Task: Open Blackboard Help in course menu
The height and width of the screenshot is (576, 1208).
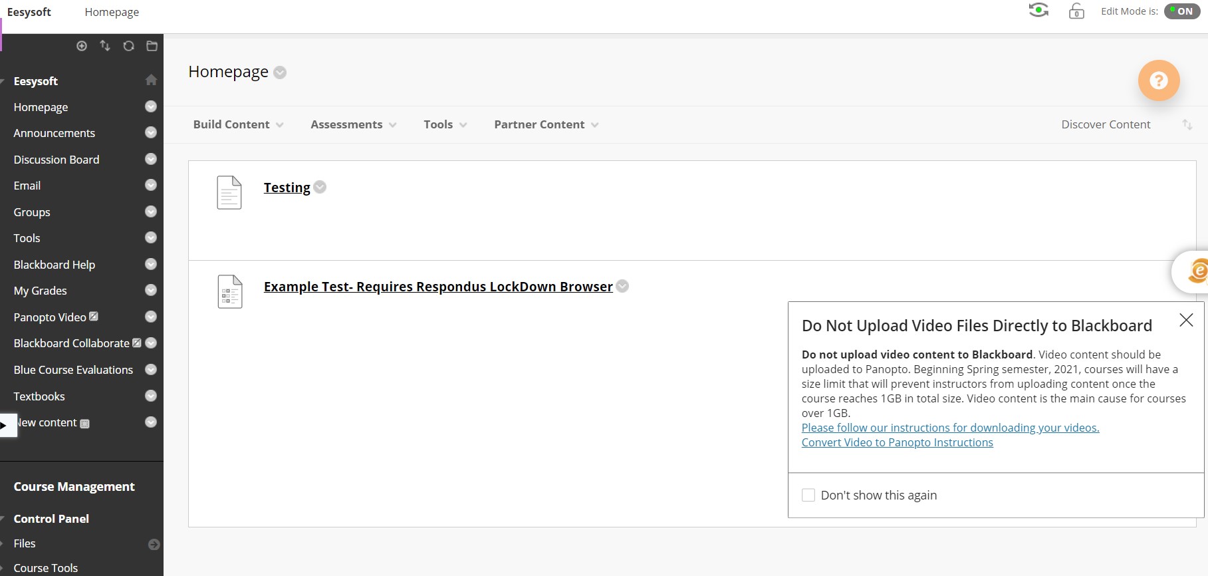Action: (55, 265)
